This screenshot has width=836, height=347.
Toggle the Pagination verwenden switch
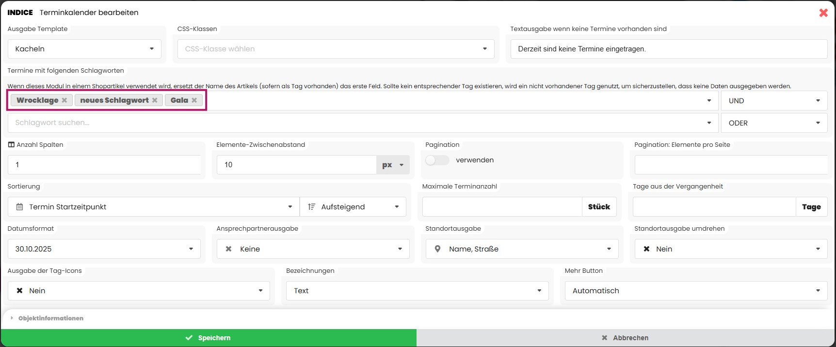coord(437,160)
